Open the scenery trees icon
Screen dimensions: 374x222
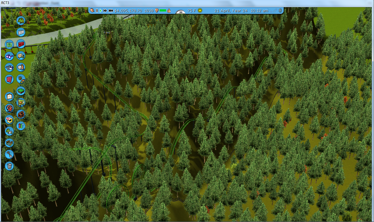point(21,21)
